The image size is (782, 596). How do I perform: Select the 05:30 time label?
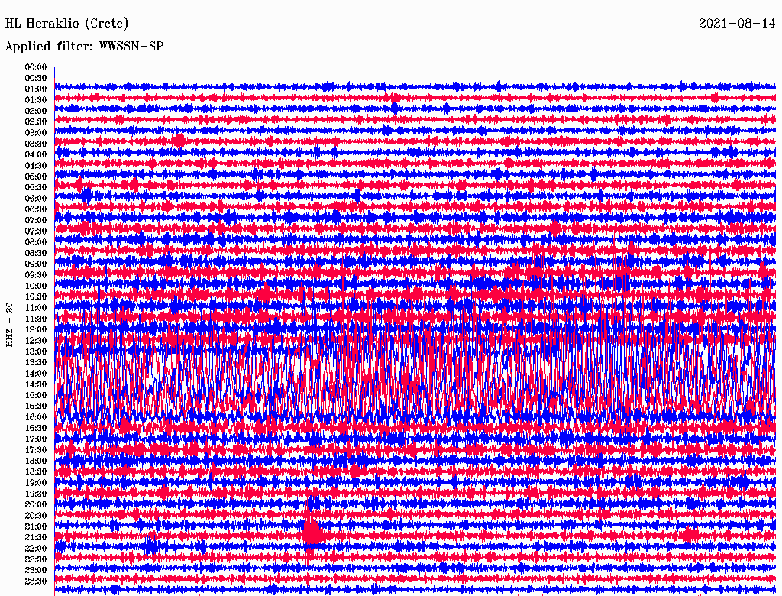[36, 187]
